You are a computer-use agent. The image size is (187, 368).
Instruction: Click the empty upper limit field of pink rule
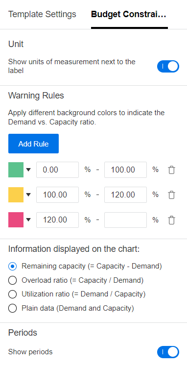[126, 220]
